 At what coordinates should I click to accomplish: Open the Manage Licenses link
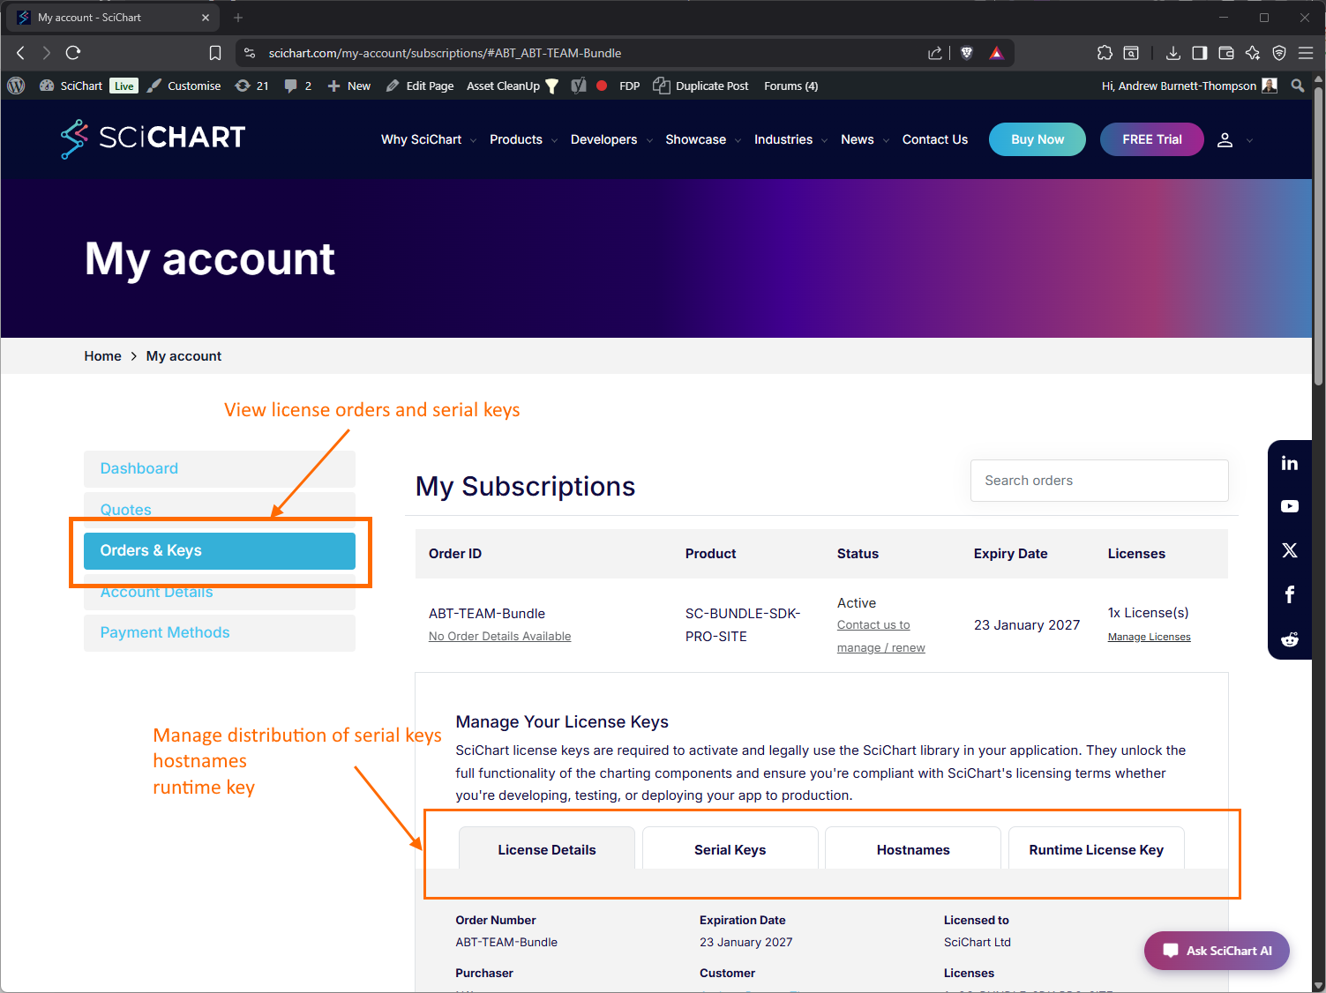point(1149,637)
